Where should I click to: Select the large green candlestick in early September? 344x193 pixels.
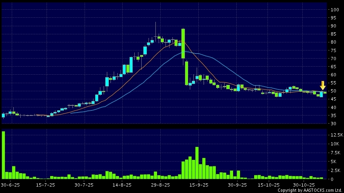coord(183,44)
